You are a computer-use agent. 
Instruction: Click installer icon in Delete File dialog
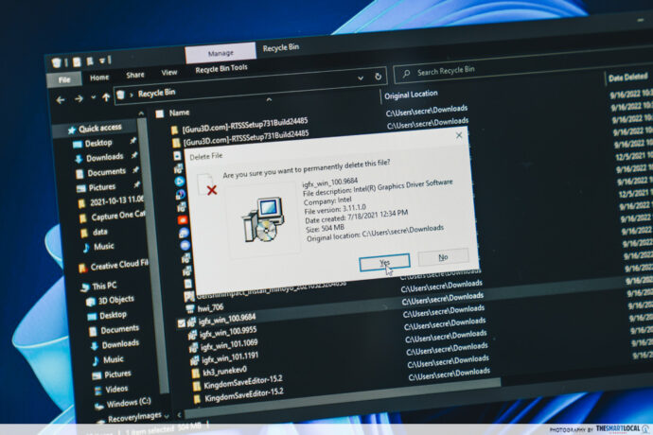point(263,220)
